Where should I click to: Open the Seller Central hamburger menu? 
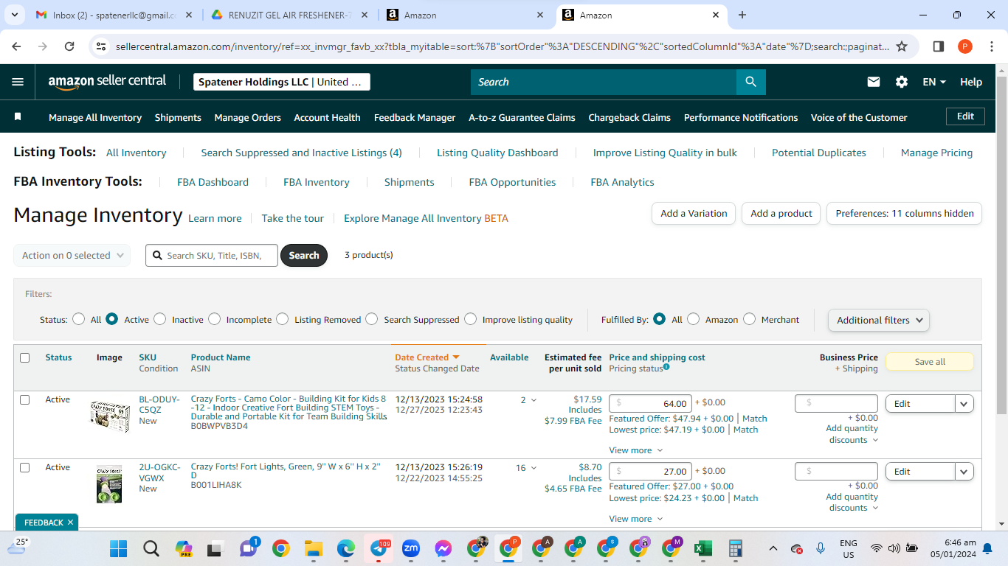click(18, 82)
